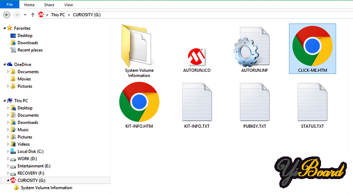Click the Local Disk (C:) drive icon
The height and width of the screenshot is (195, 353).
click(13, 151)
